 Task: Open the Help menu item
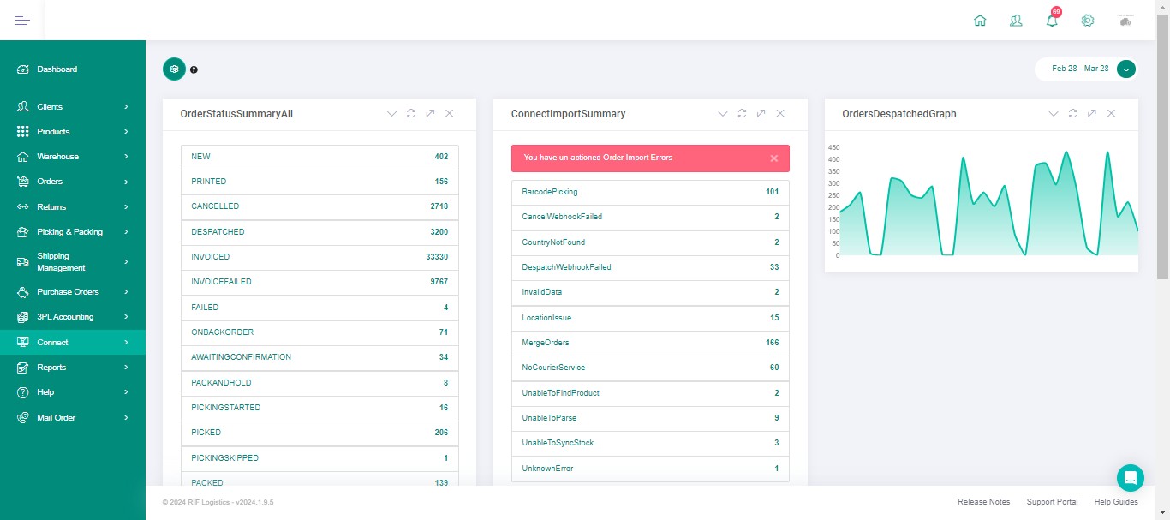[73, 392]
